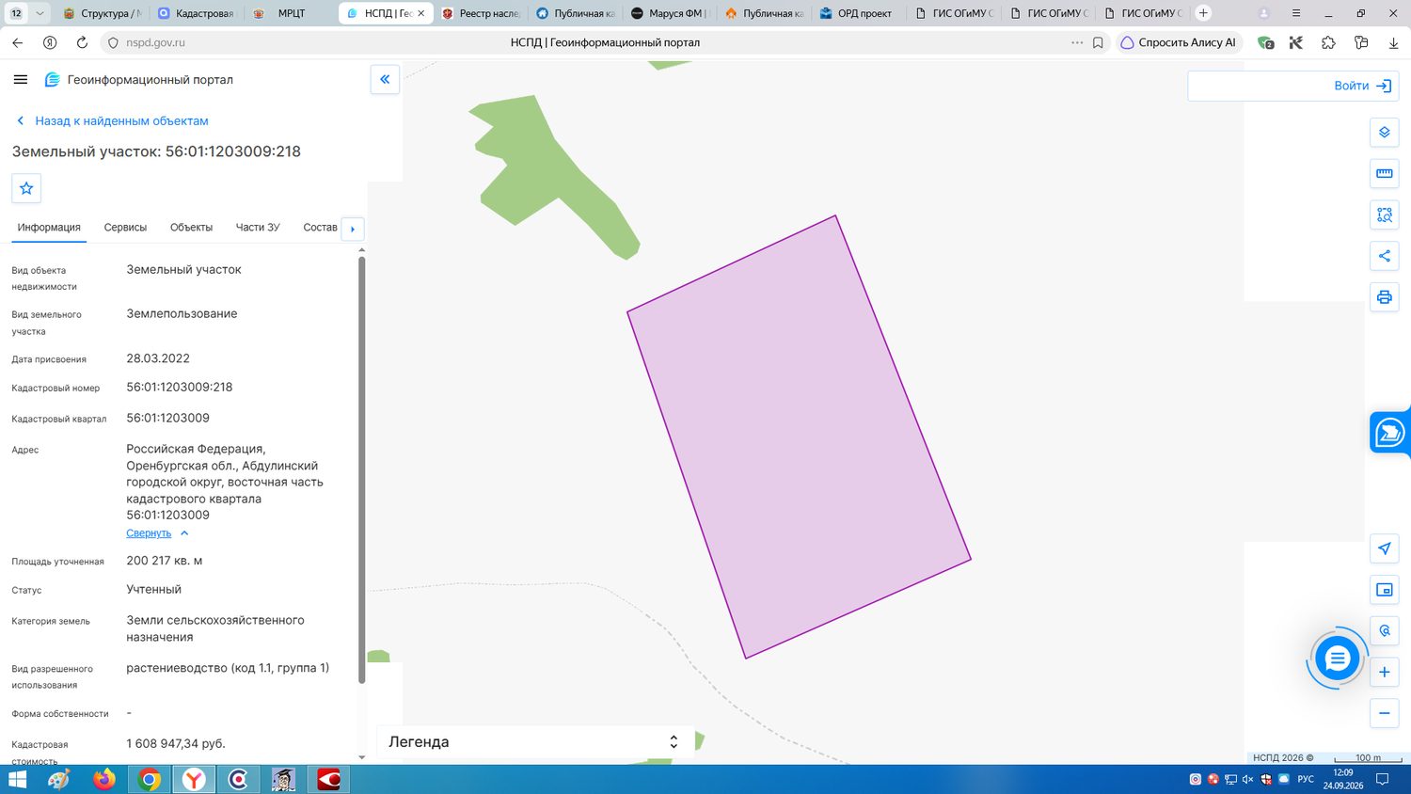Reload the page in browser
The width and height of the screenshot is (1411, 794).
(82, 42)
